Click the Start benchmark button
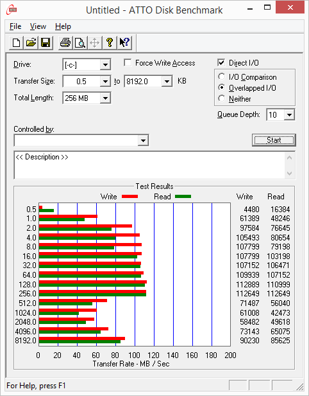 (x=274, y=140)
